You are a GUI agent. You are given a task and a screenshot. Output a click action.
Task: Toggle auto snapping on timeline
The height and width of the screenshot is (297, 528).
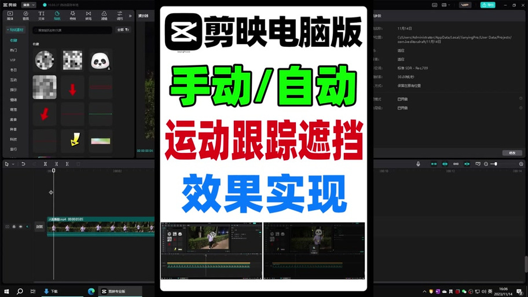pyautogui.click(x=445, y=164)
